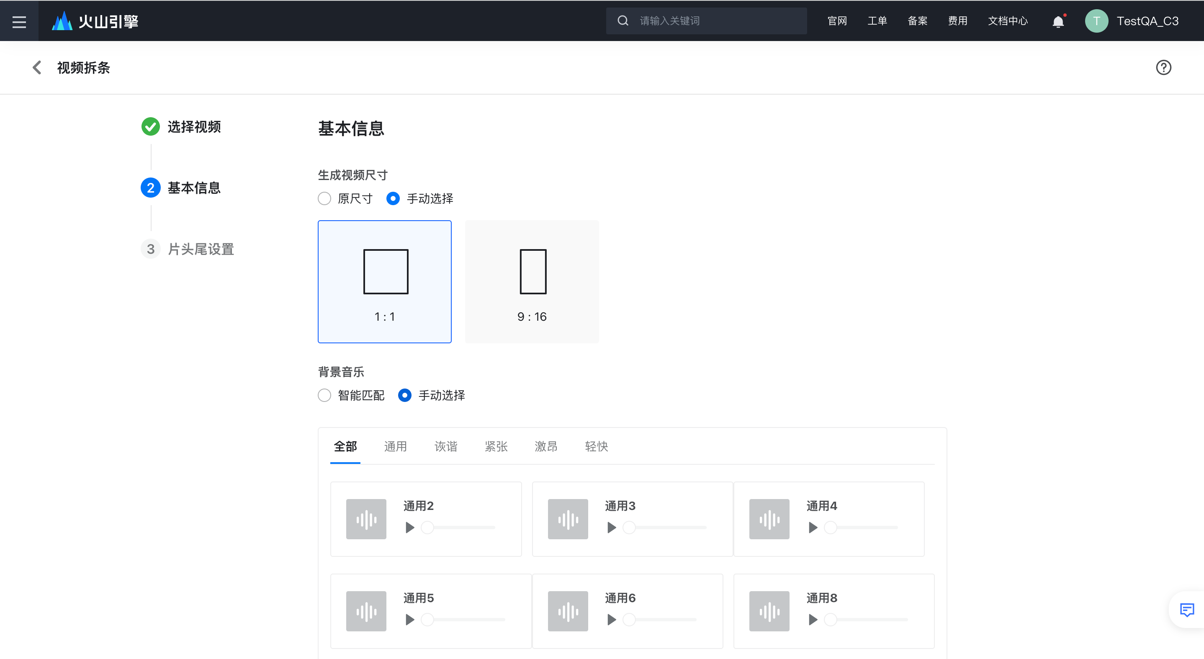
Task: Play the 通用6 music track
Action: pos(611,619)
